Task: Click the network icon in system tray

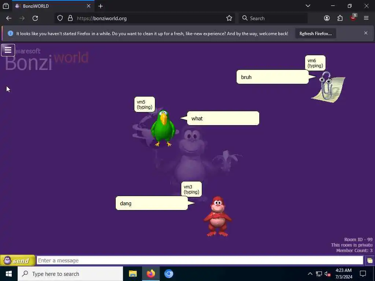Action: (x=319, y=274)
